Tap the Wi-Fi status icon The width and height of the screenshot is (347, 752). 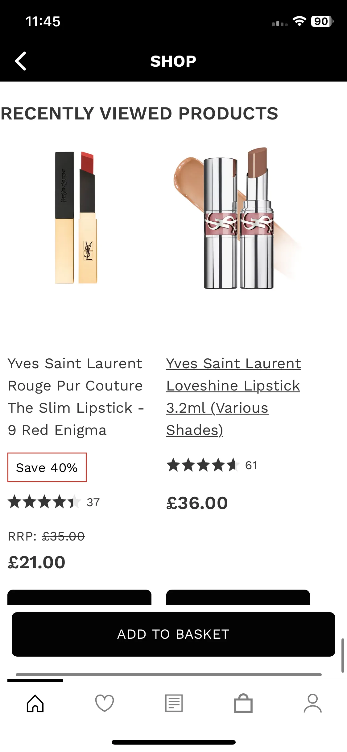(299, 21)
